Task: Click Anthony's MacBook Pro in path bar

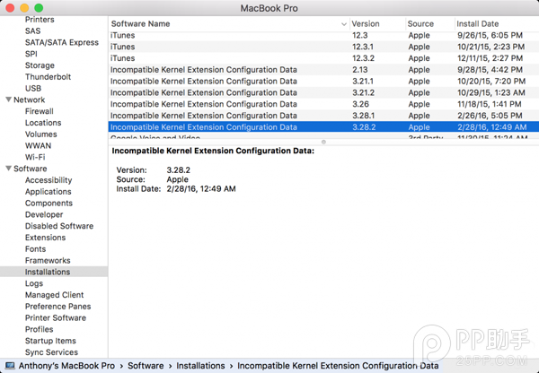Action: [66, 366]
